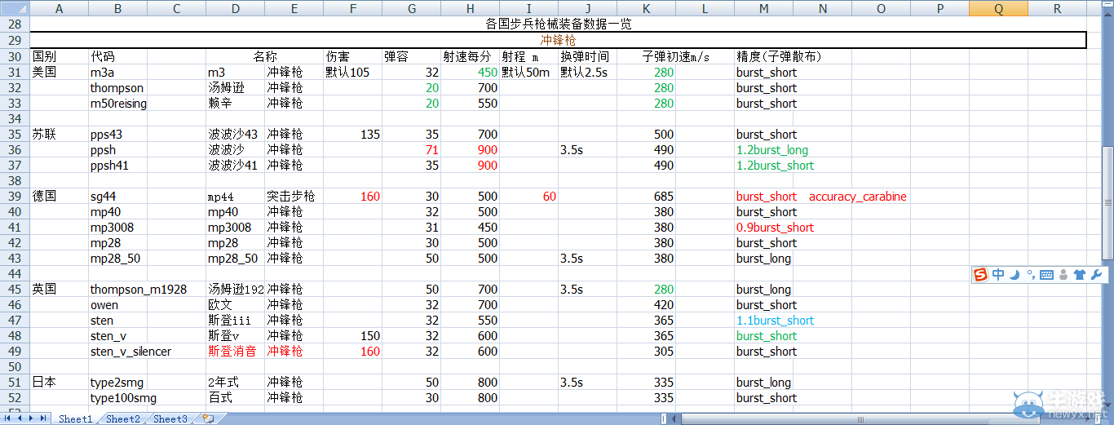
Task: Select row 45 header
Action: 15,290
